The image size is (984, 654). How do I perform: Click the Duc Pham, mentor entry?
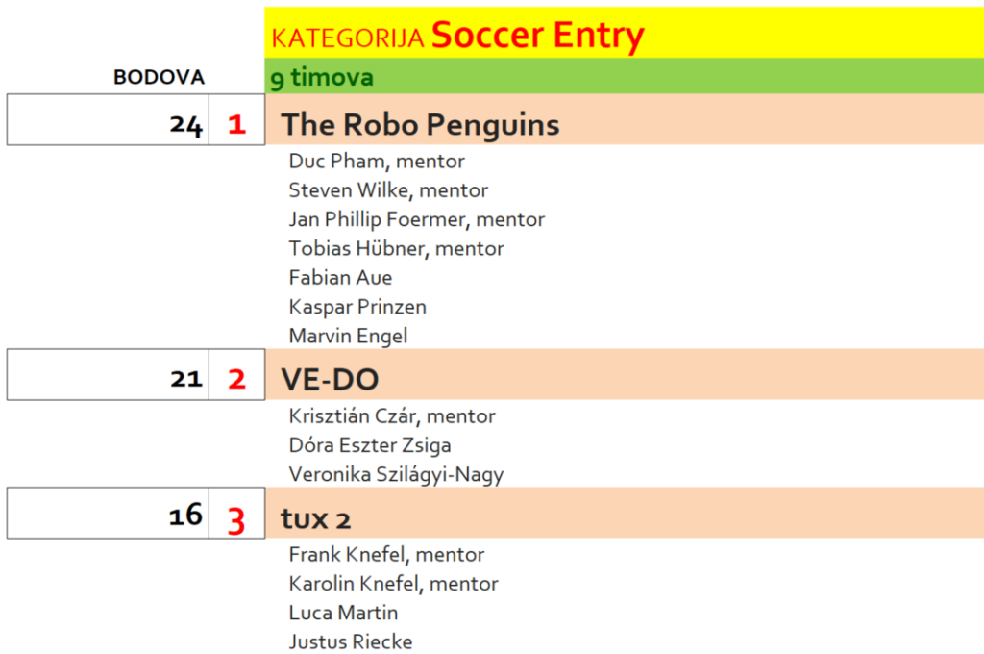coord(377,162)
